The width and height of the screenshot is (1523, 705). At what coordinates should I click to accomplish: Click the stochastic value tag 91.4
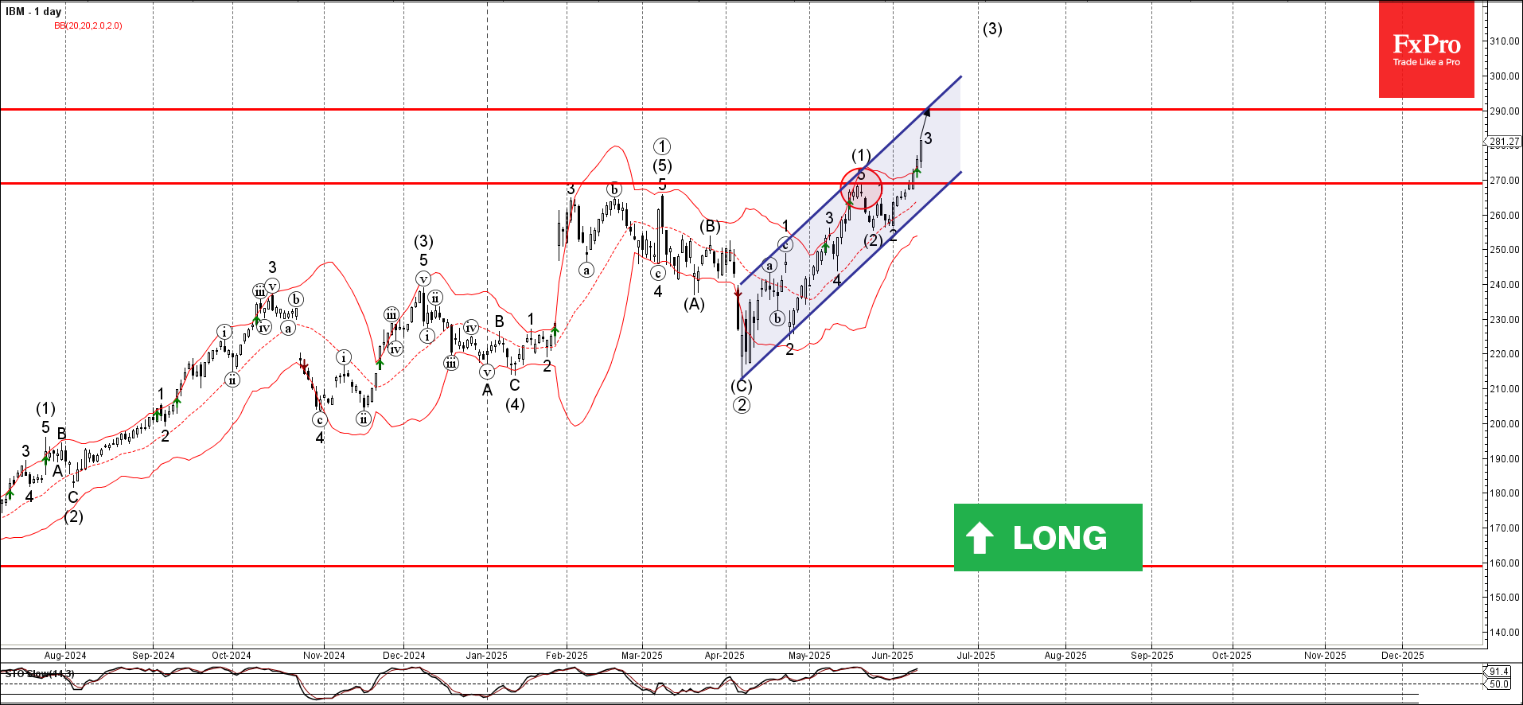coord(1498,672)
